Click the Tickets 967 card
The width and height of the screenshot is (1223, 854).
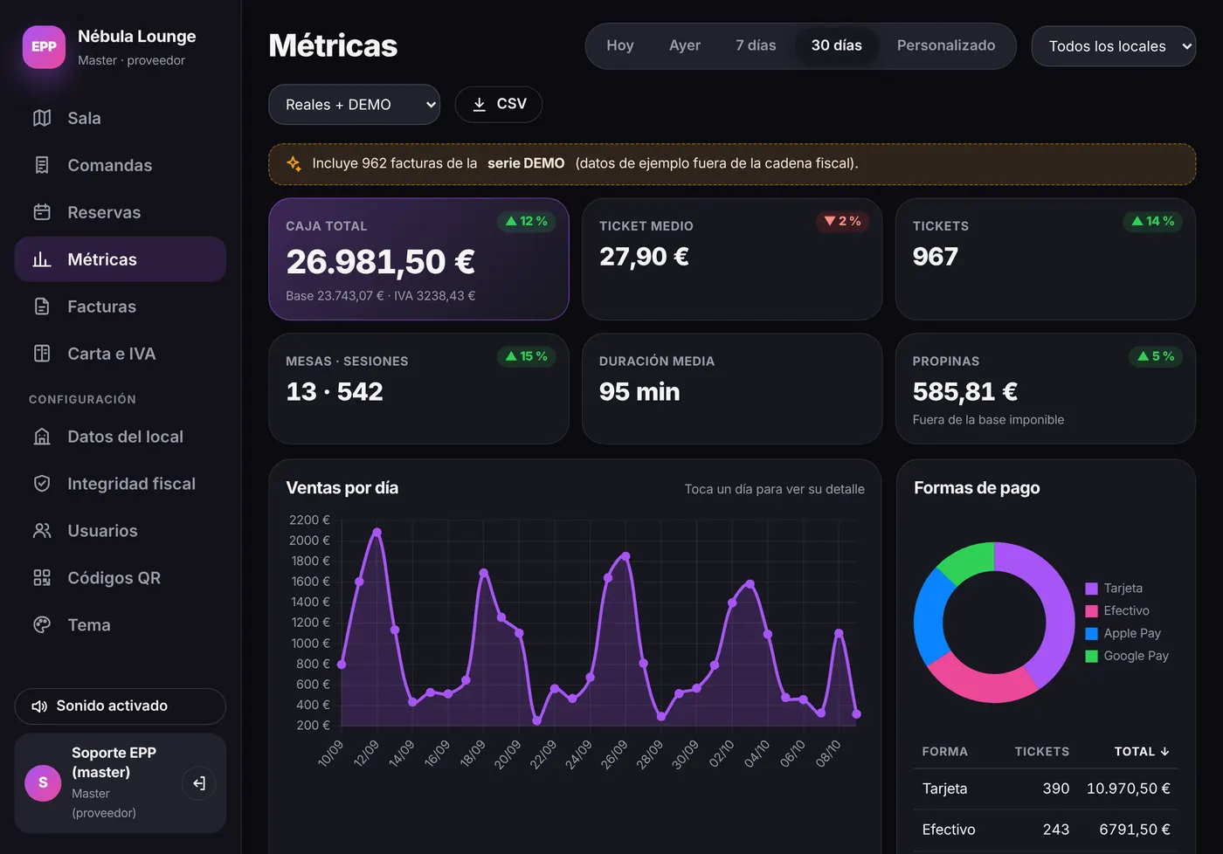tap(1046, 259)
